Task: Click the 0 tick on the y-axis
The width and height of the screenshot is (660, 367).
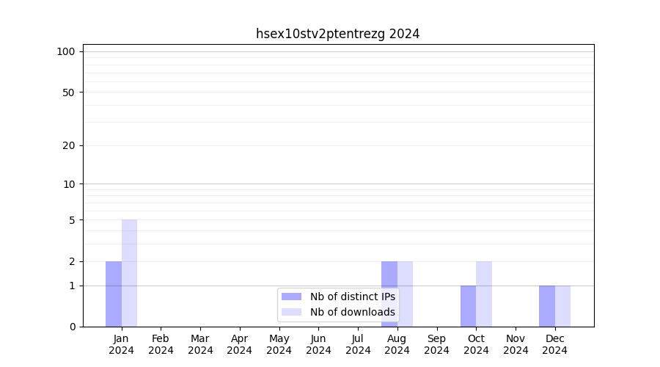Action: [x=72, y=327]
